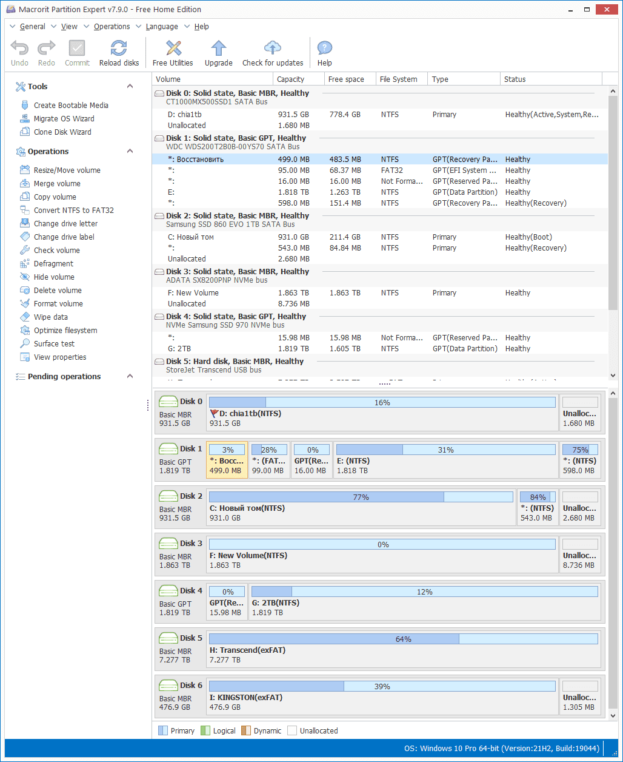Sort by the Capacity column header
The image size is (623, 762).
click(298, 79)
